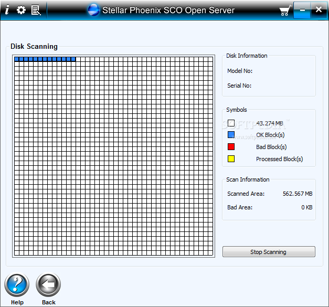Screen dimensions: 329x307
Task: Click the blue OK Block(s) swatch
Action: [231, 134]
